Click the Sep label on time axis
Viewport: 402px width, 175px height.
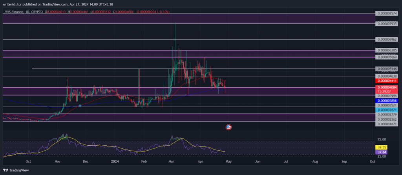pos(344,162)
